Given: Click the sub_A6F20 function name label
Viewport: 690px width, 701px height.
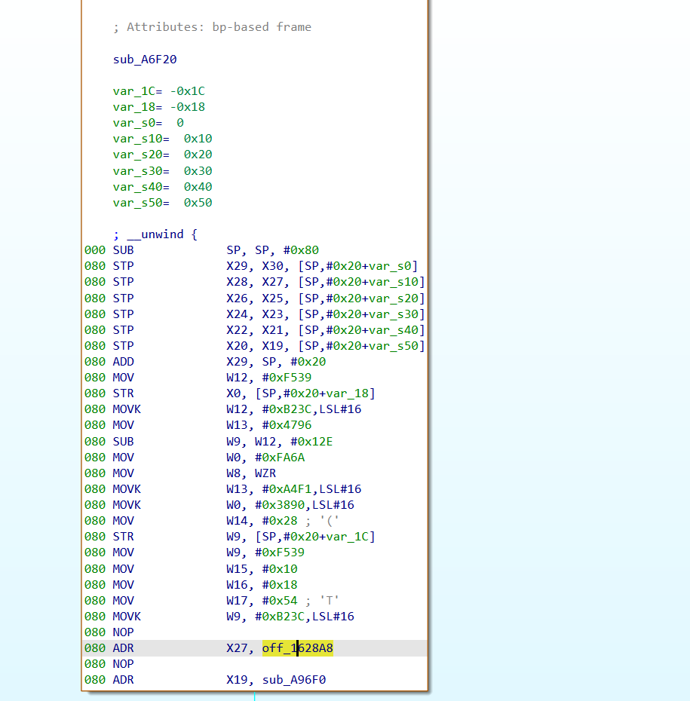Looking at the screenshot, I should tap(145, 59).
